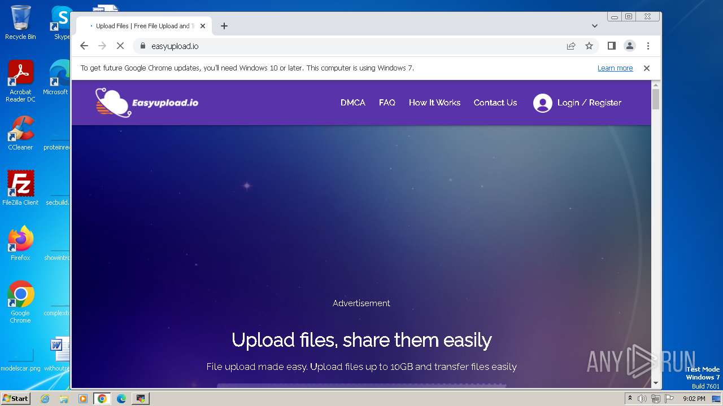Click the scrollbar down arrow
The height and width of the screenshot is (406, 723).
[x=656, y=383]
